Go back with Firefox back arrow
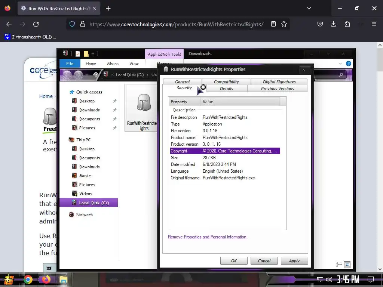383x287 pixels. pos(9,24)
